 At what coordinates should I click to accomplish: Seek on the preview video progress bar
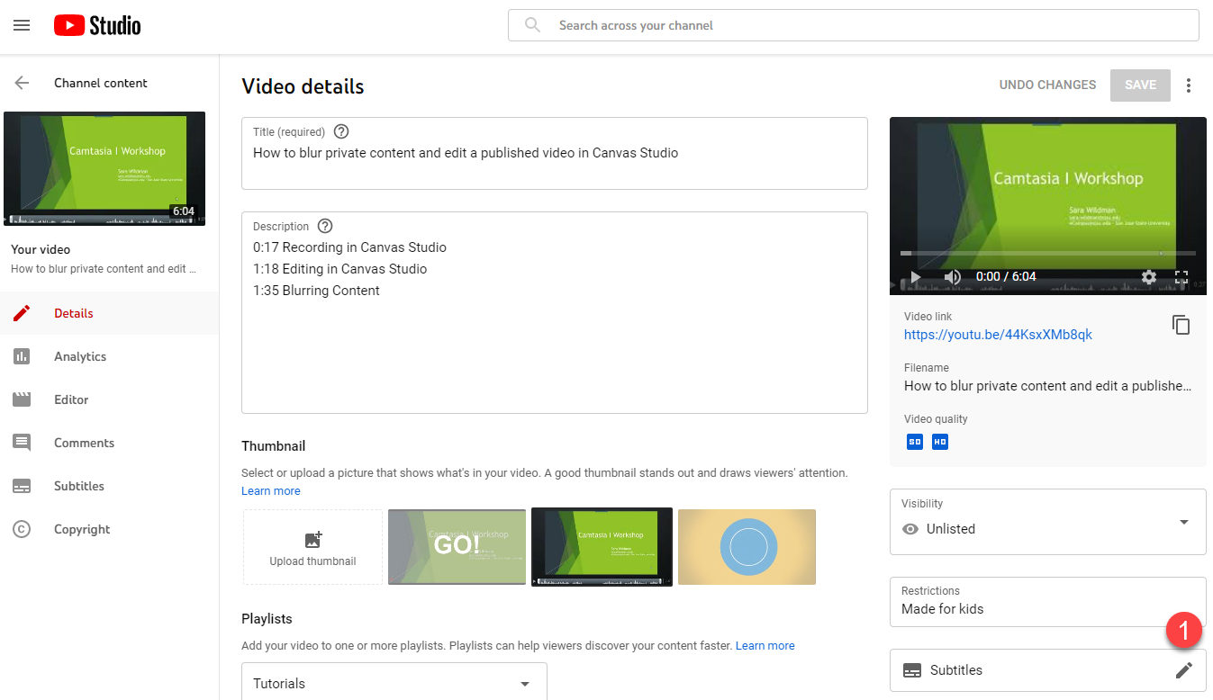pyautogui.click(x=1048, y=253)
